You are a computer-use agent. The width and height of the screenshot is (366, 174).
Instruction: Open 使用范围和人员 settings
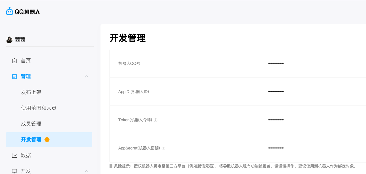[38, 108]
